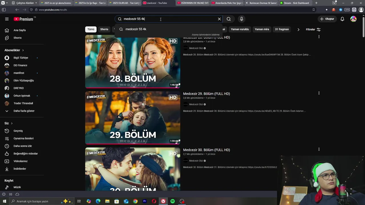365x205 pixels.
Task: Switch to "DÜNYANIN EN YALNIZ EVİ" tab
Action: 193,3
